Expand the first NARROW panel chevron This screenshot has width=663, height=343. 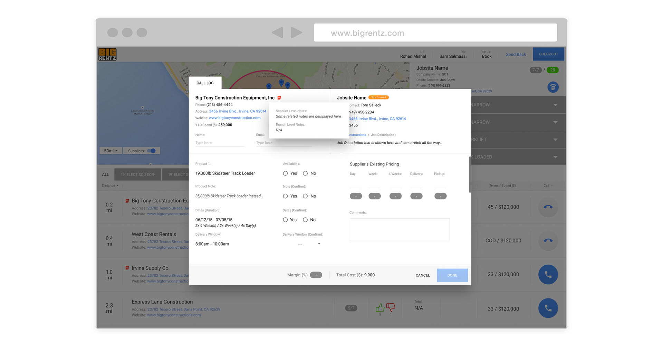(x=555, y=105)
